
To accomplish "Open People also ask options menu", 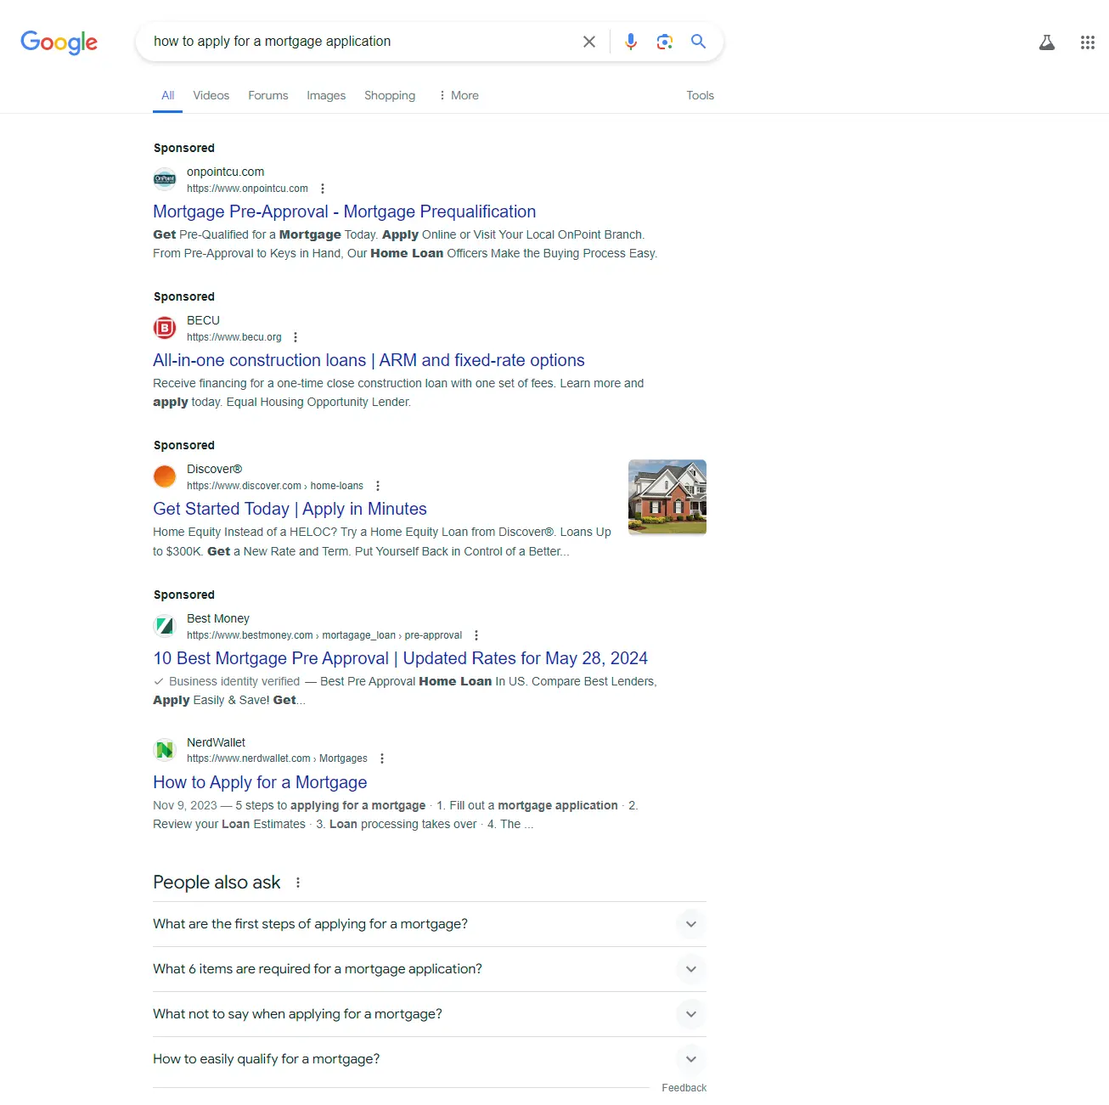I will [298, 882].
